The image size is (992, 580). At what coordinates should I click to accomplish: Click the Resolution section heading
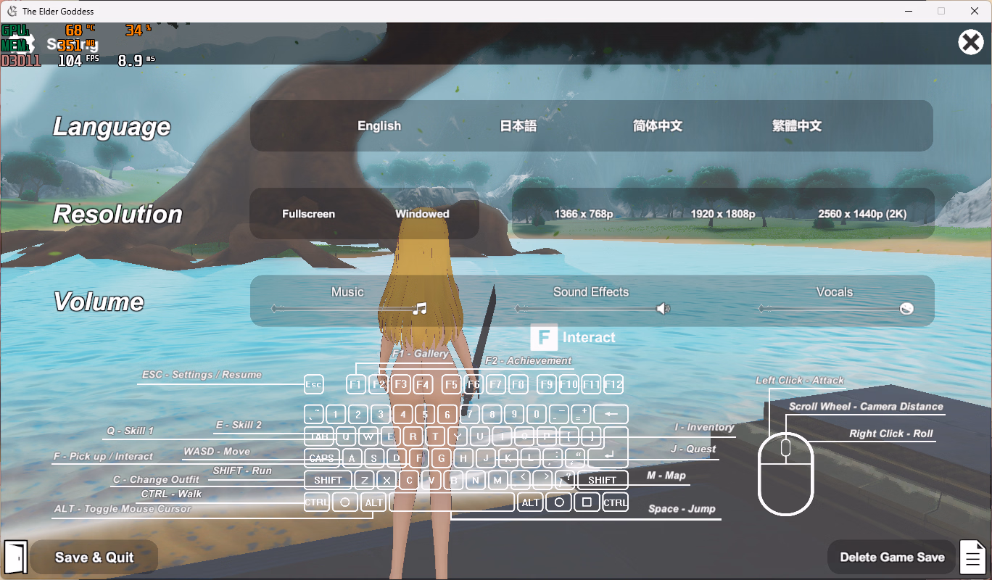117,214
